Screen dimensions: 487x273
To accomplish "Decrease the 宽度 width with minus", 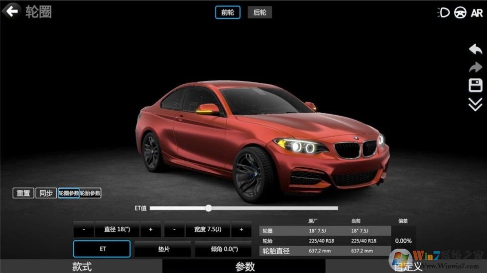I will 174,229.
